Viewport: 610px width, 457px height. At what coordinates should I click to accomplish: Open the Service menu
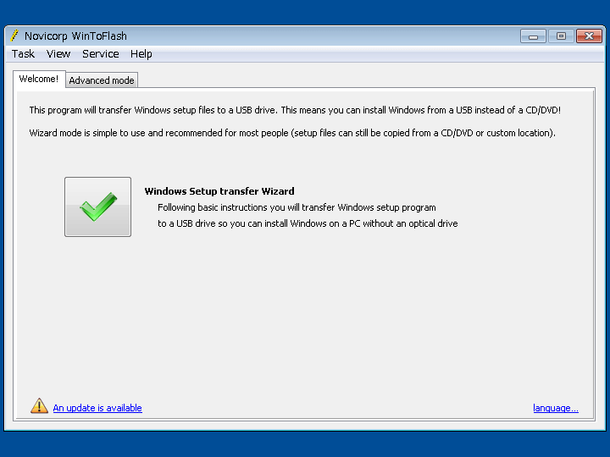[x=100, y=53]
